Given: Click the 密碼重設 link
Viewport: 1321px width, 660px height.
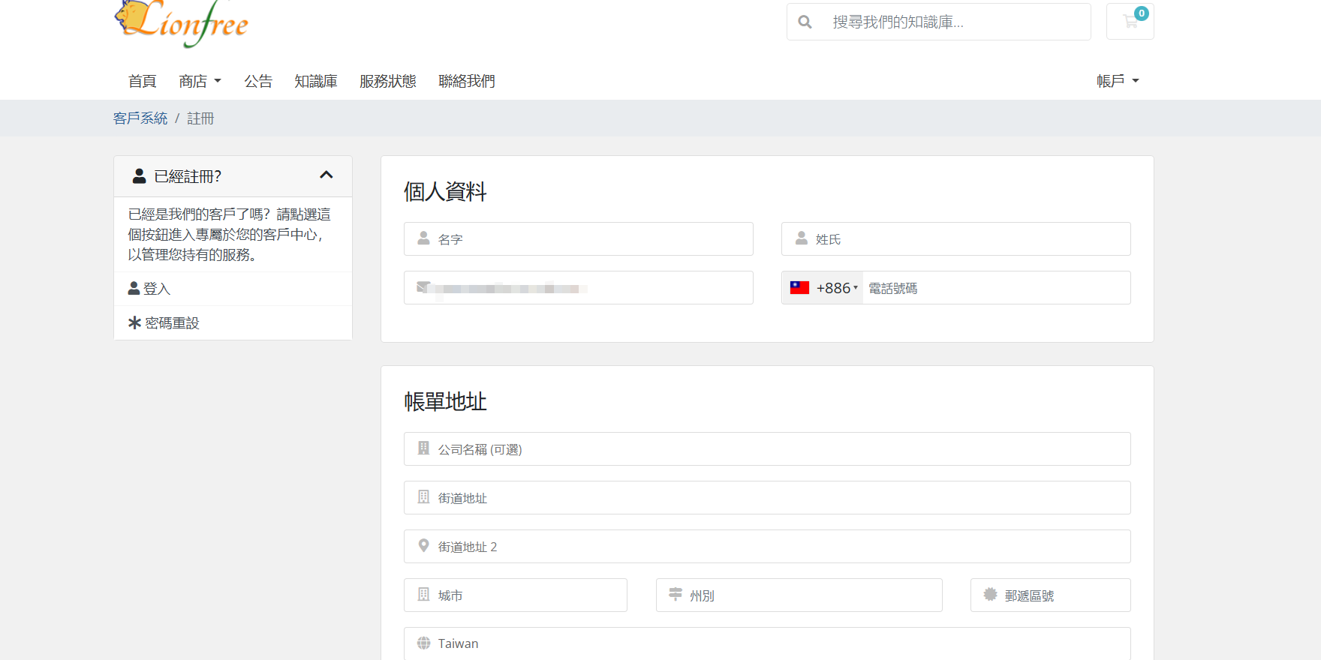Looking at the screenshot, I should [x=172, y=323].
